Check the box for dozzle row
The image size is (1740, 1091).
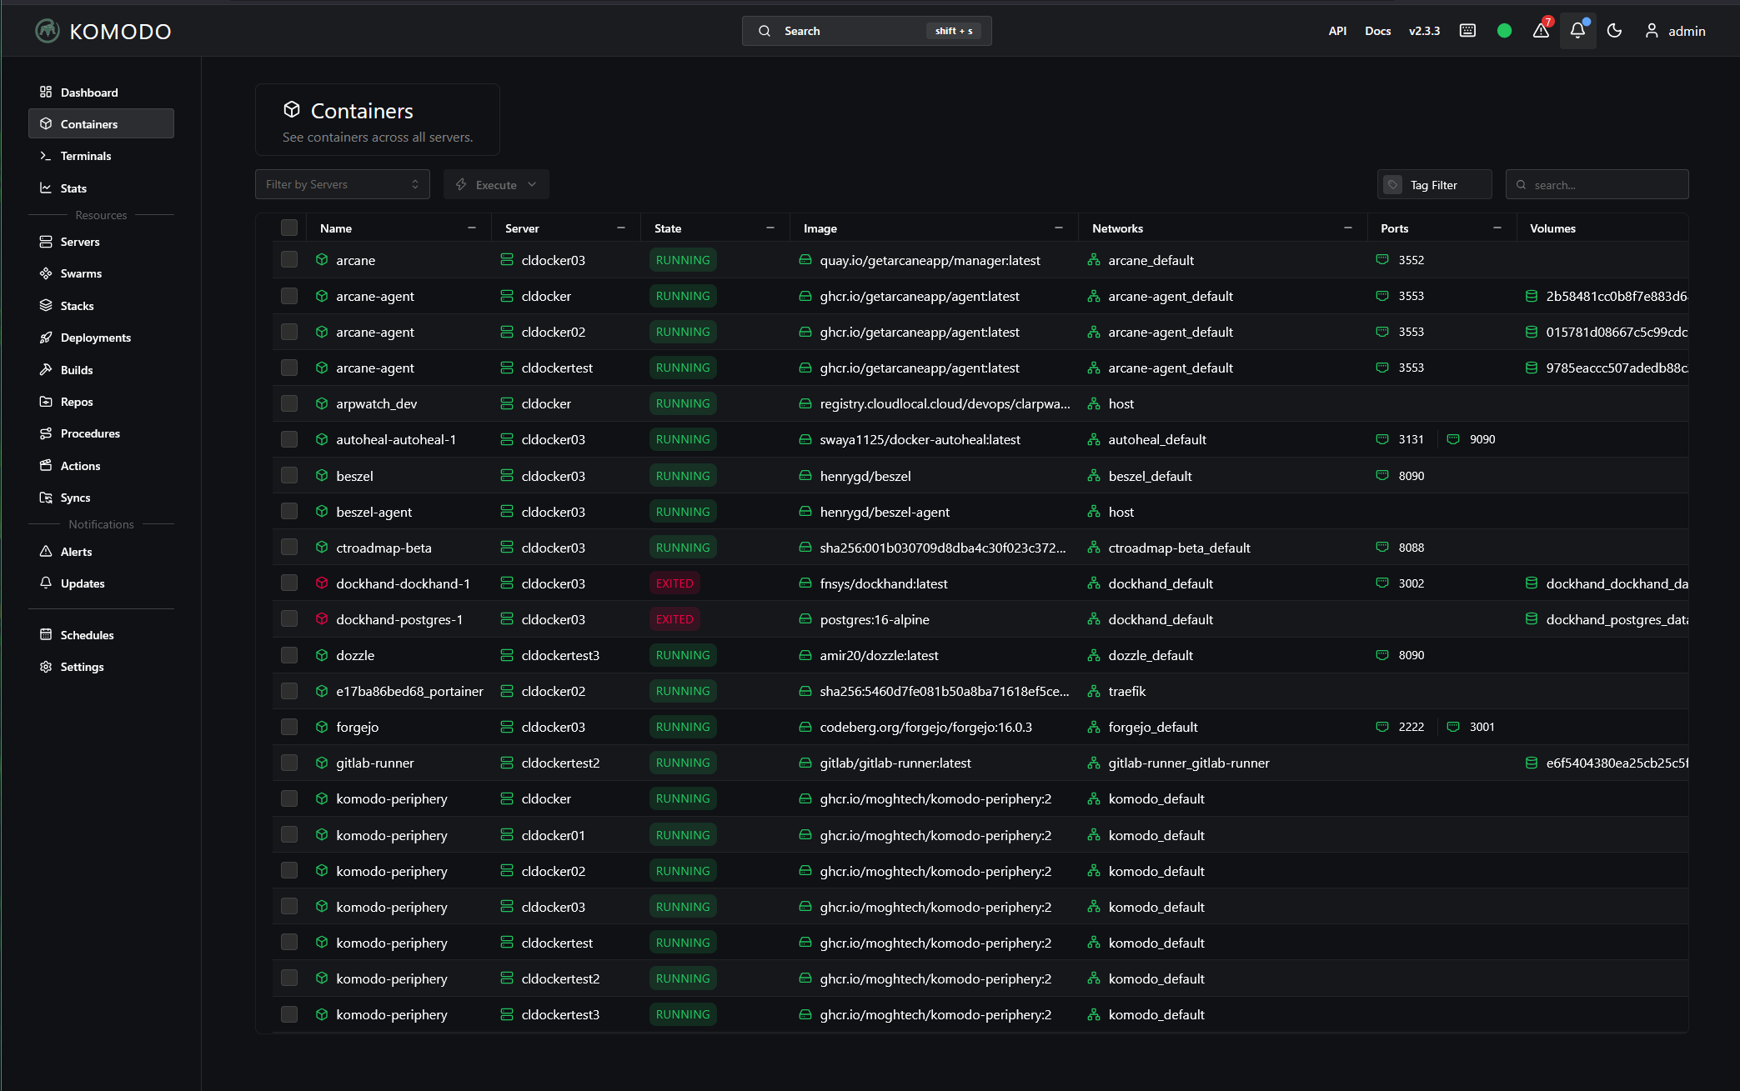[289, 655]
